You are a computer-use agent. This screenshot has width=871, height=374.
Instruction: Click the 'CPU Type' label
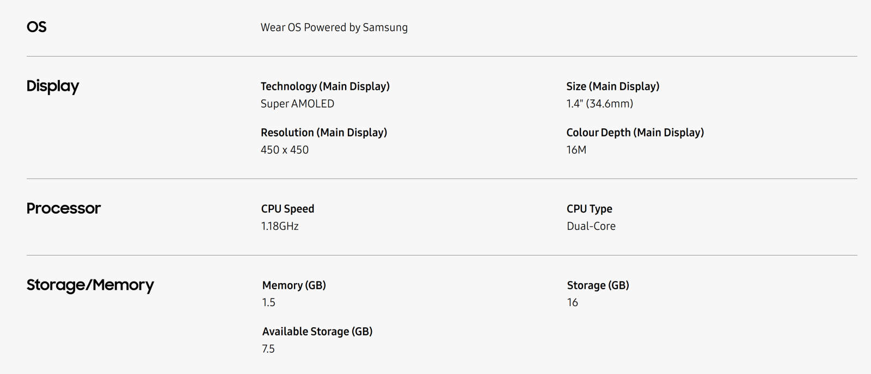[589, 209]
